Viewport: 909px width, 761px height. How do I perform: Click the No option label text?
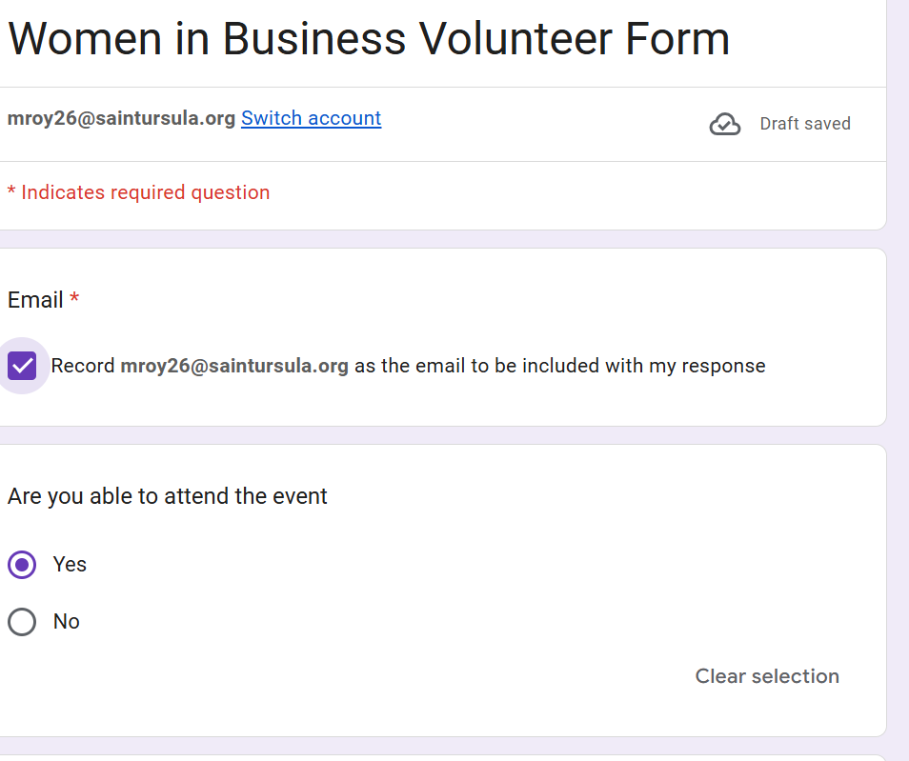[67, 621]
